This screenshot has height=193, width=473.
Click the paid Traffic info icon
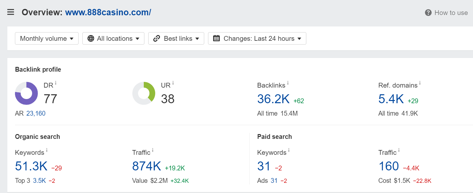(x=399, y=150)
